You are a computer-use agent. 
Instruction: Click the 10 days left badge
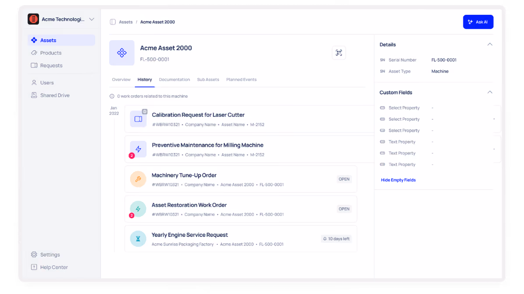tap(336, 239)
